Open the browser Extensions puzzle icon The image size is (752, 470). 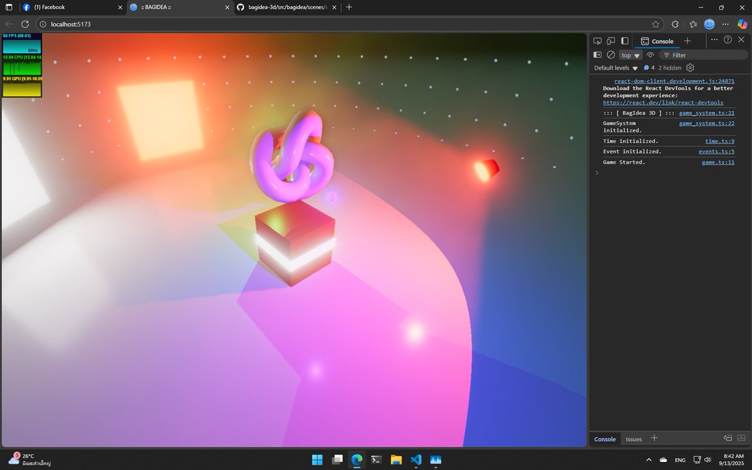pyautogui.click(x=675, y=24)
